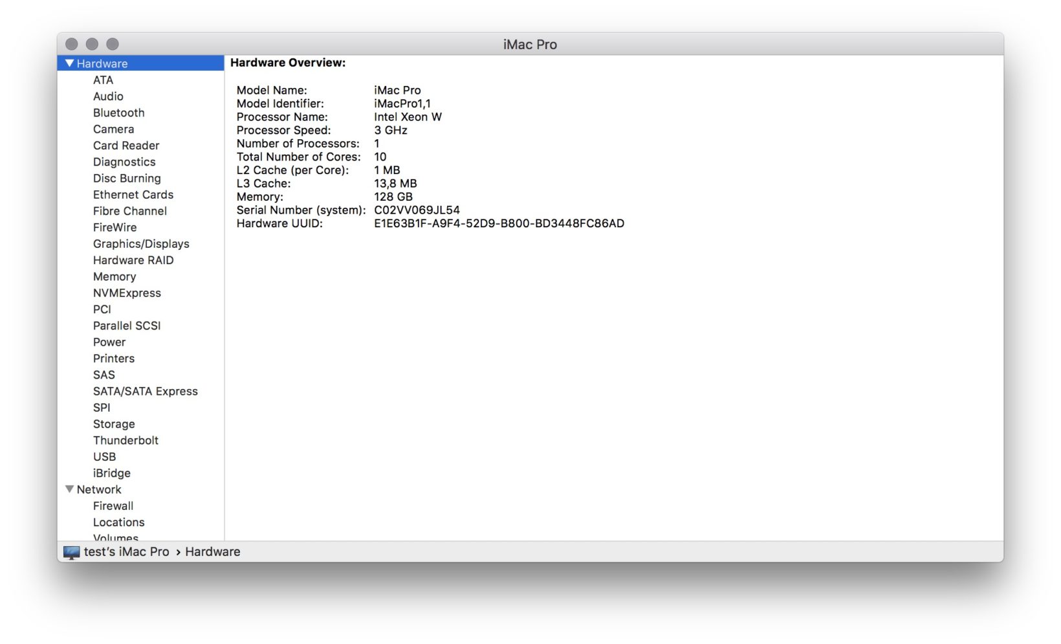Screen dimensions: 1061x644
Task: Click the processor name Intel Xeon W
Action: [x=408, y=117]
